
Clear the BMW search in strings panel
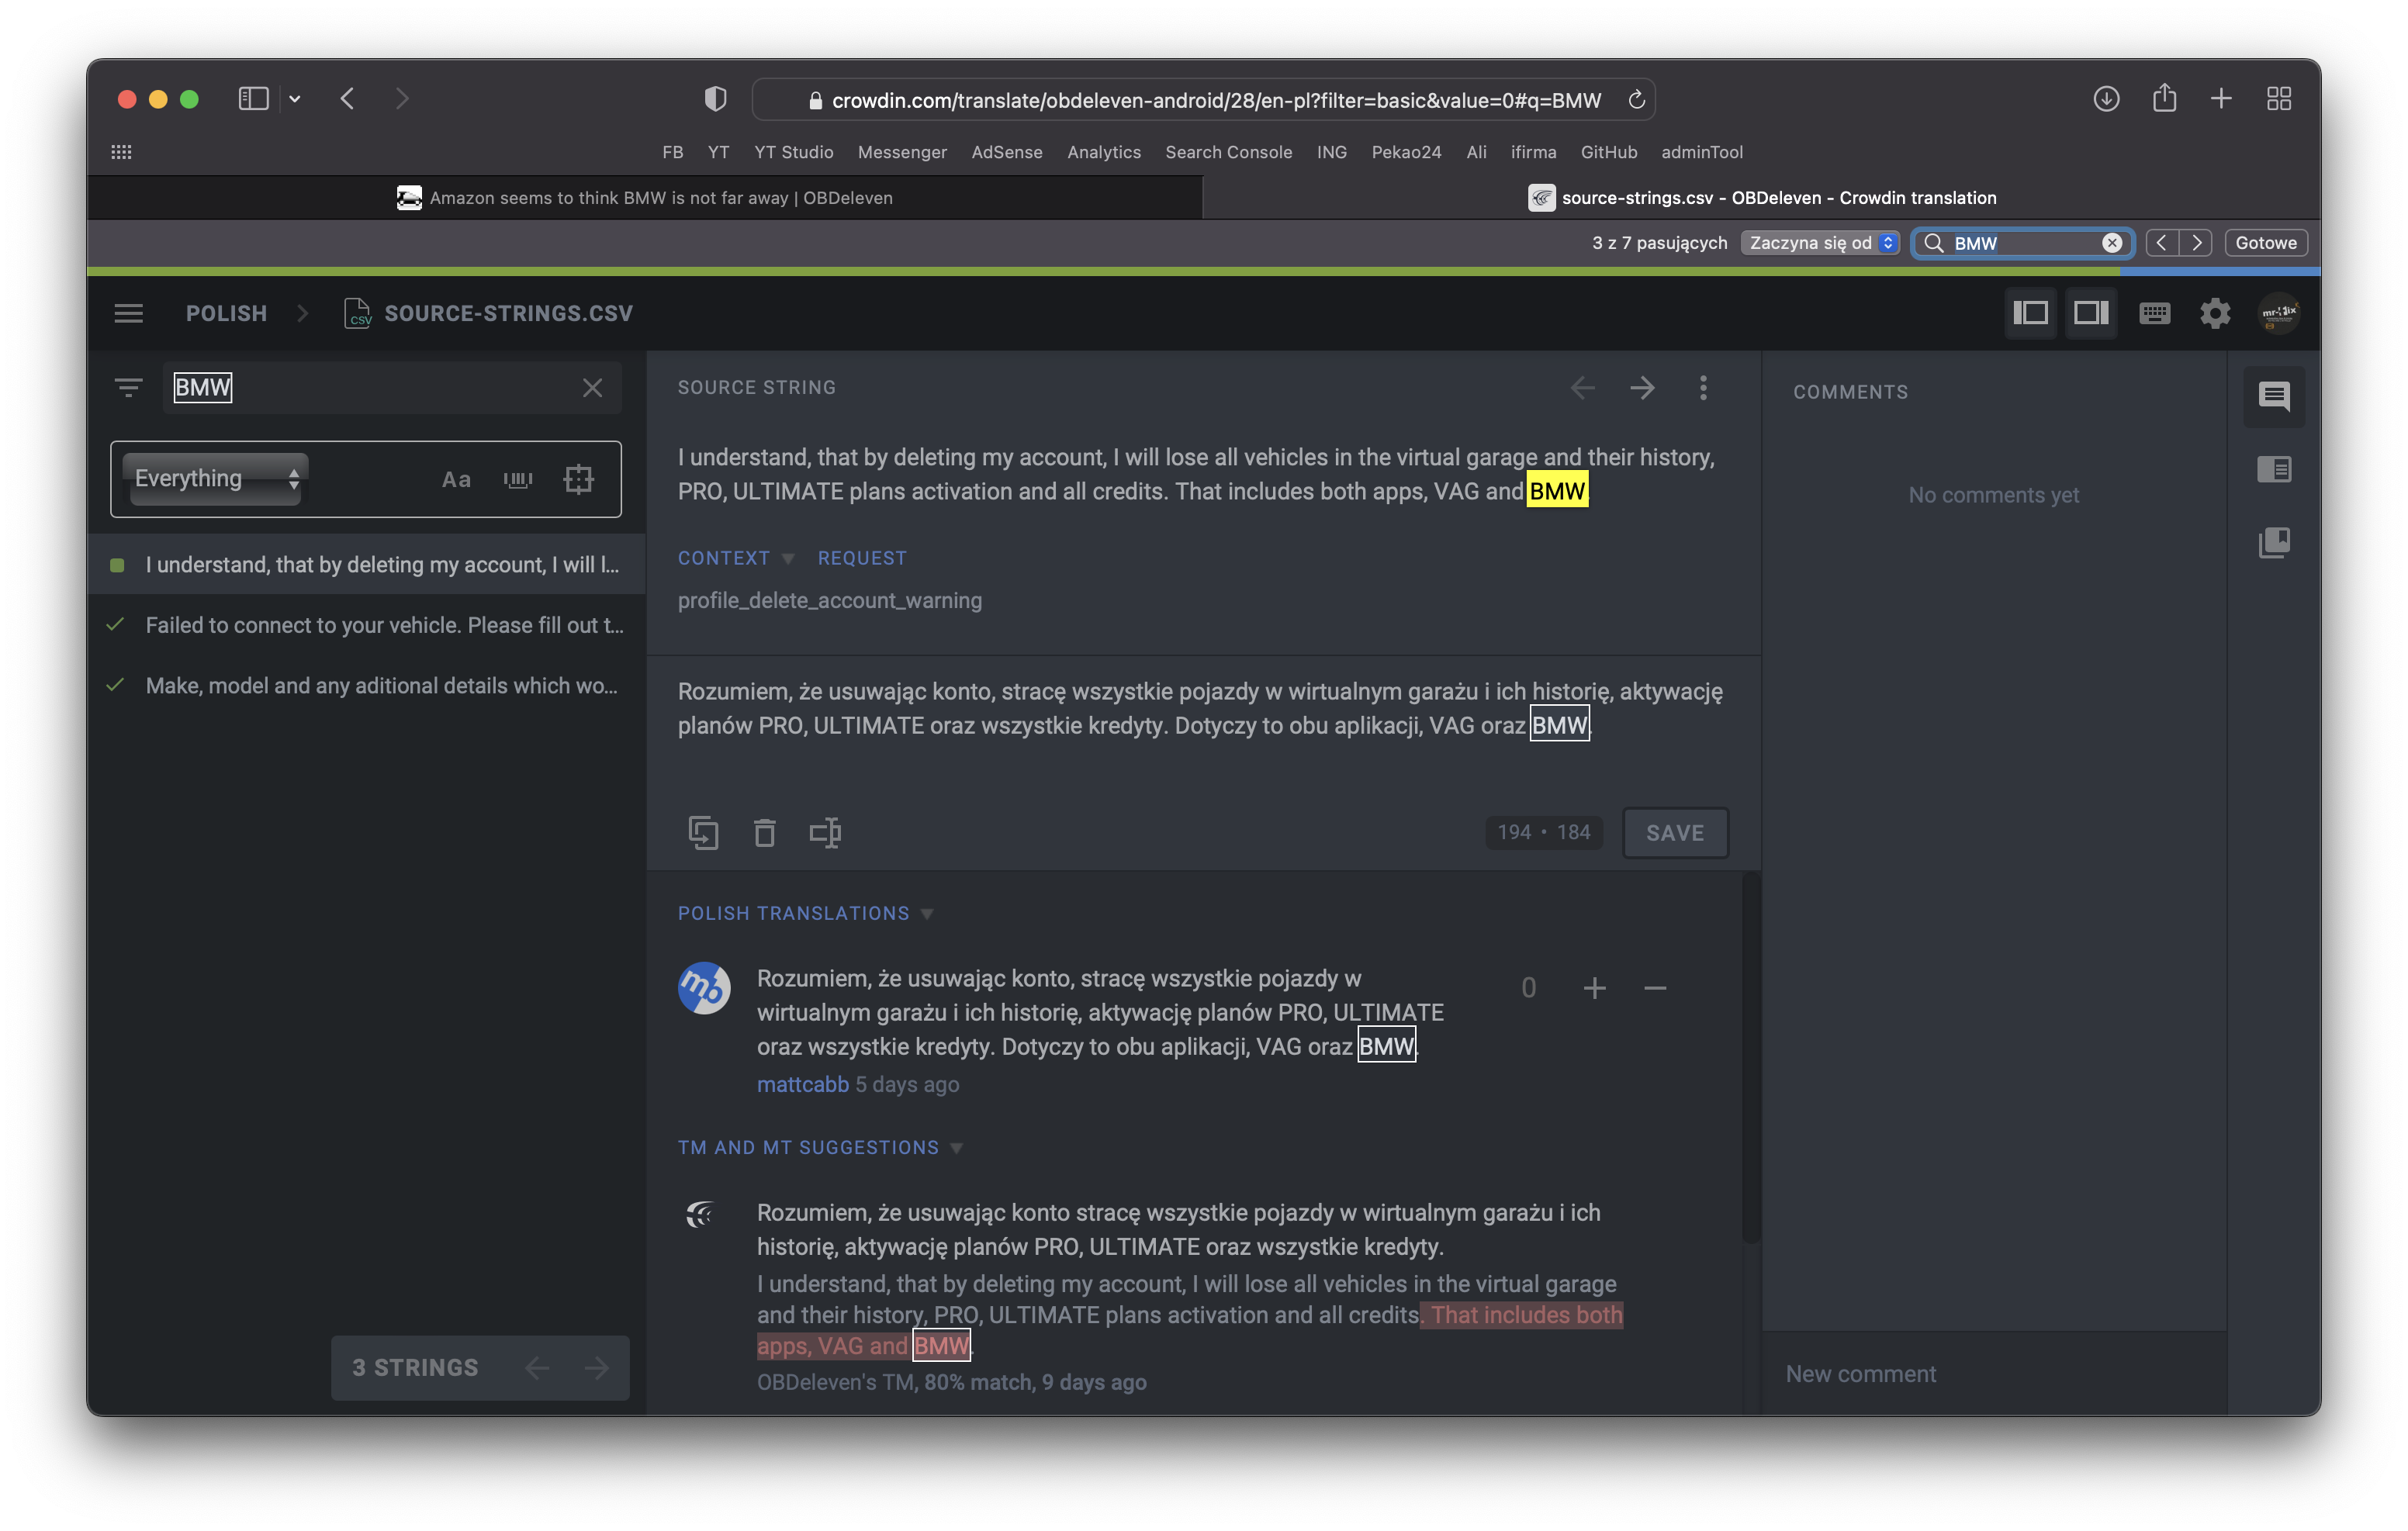pyautogui.click(x=592, y=387)
